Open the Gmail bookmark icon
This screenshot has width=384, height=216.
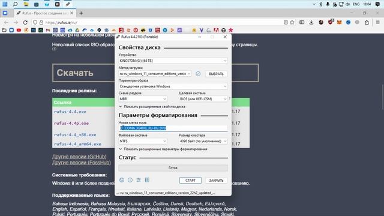tap(48, 30)
